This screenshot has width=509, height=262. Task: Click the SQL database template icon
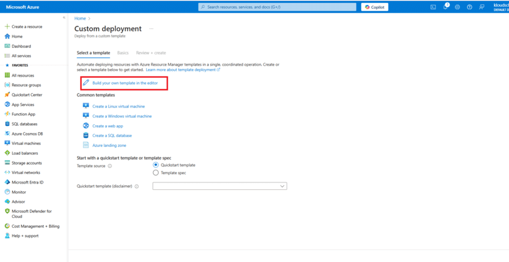(86, 135)
